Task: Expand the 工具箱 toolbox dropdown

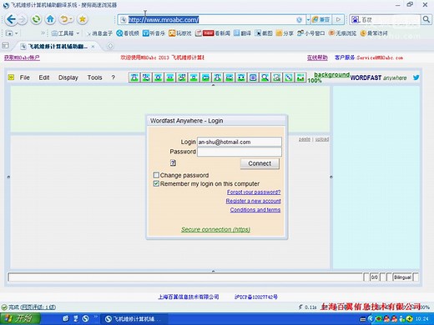Action: coord(78,33)
